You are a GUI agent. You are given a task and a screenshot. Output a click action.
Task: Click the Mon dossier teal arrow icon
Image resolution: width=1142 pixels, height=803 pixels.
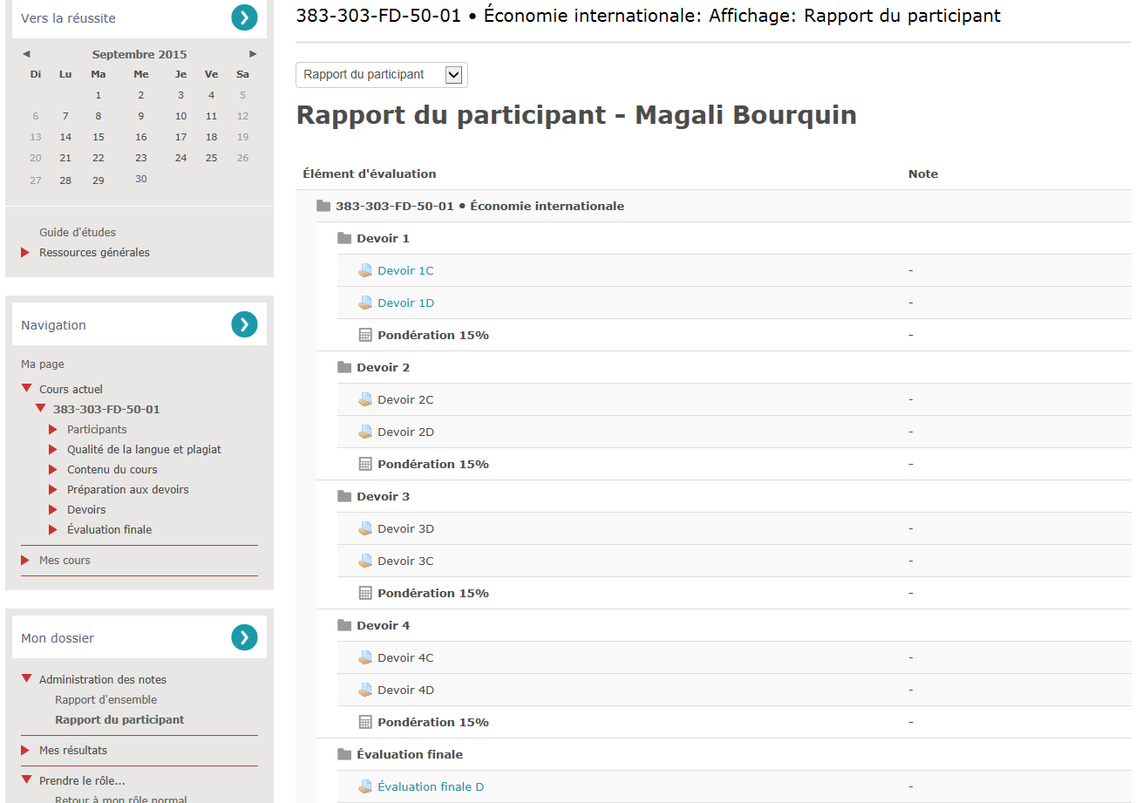[244, 637]
